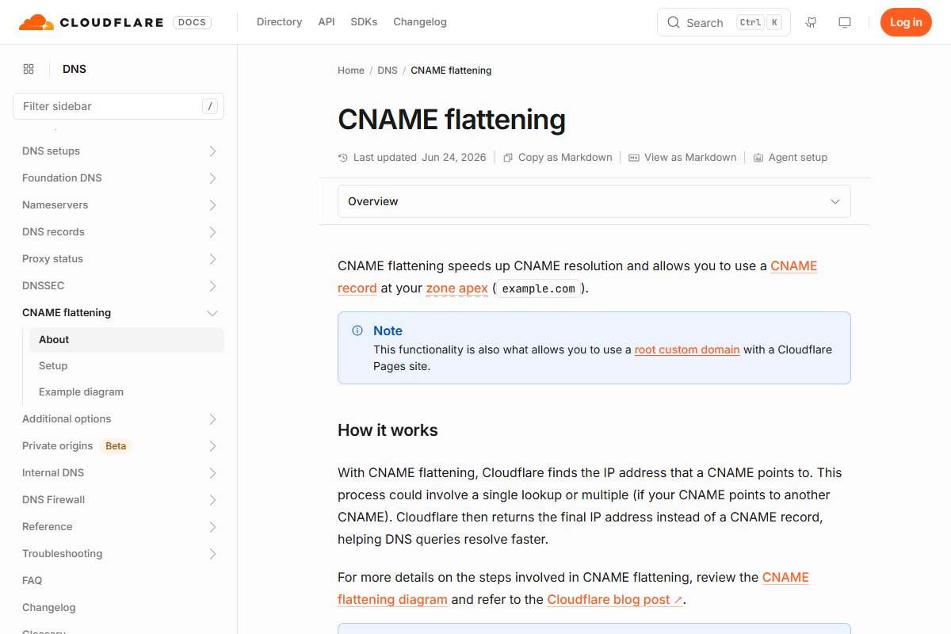951x634 pixels.
Task: Go to Home breadcrumb
Action: tap(351, 71)
